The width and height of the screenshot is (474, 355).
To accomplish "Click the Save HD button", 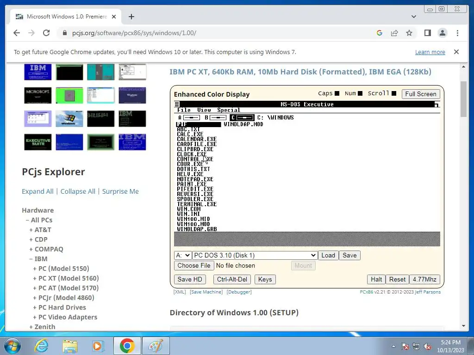I will point(190,280).
